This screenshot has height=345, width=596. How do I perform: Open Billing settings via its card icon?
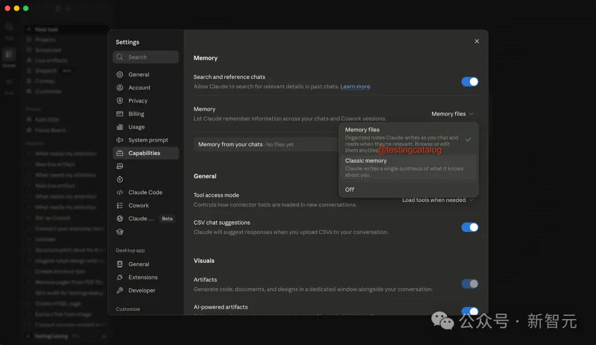pos(120,114)
